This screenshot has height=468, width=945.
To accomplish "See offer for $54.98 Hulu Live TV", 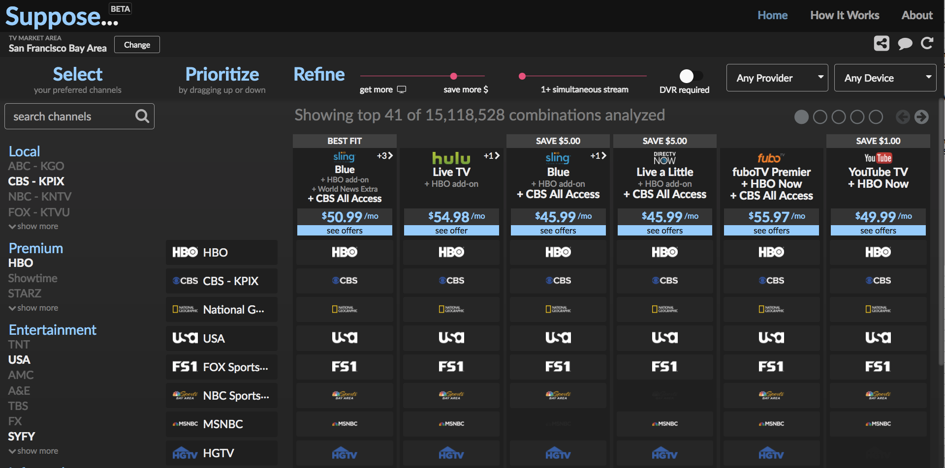I will tap(451, 231).
